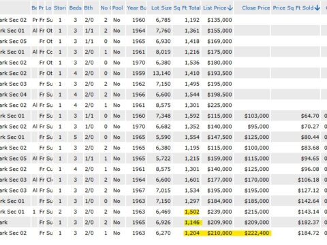Click the Year Built column header
This screenshot has width=327, height=245.
(x=136, y=8)
